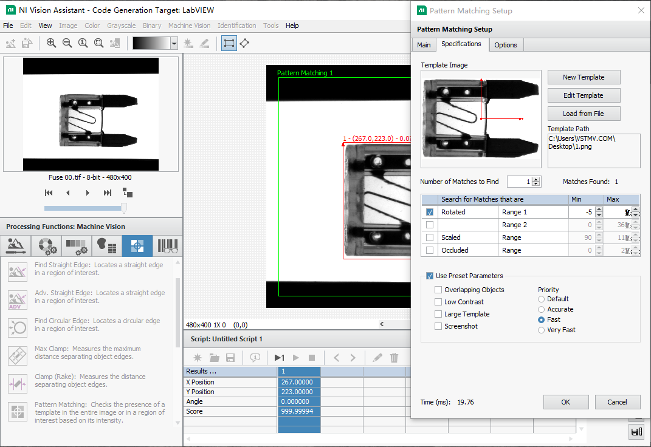
Task: Jump to the last image
Action: tap(108, 193)
